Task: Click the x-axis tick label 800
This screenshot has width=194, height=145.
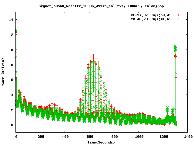Action: coord(114,137)
